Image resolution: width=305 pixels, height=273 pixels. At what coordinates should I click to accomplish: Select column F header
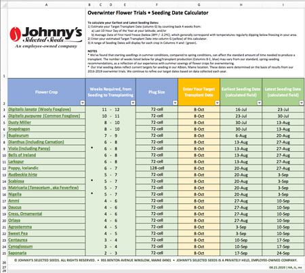(x=157, y=5)
